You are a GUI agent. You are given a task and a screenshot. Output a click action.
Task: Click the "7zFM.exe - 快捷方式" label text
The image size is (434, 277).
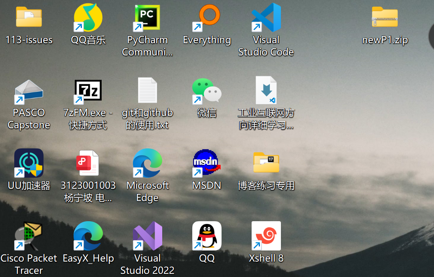click(x=88, y=119)
